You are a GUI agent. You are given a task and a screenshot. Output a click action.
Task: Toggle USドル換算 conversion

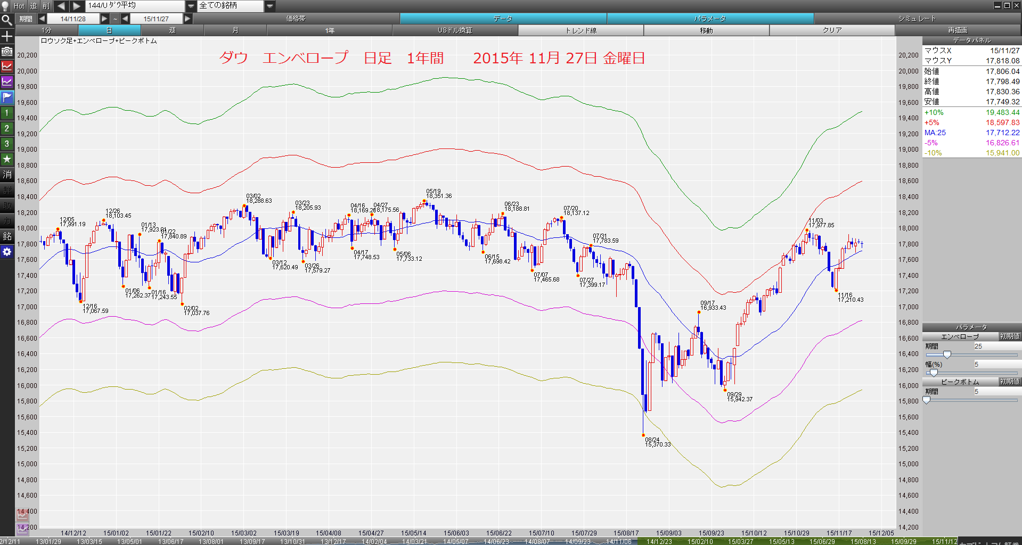(455, 30)
